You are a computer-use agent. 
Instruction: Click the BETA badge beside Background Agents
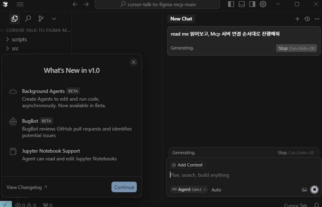point(73,91)
